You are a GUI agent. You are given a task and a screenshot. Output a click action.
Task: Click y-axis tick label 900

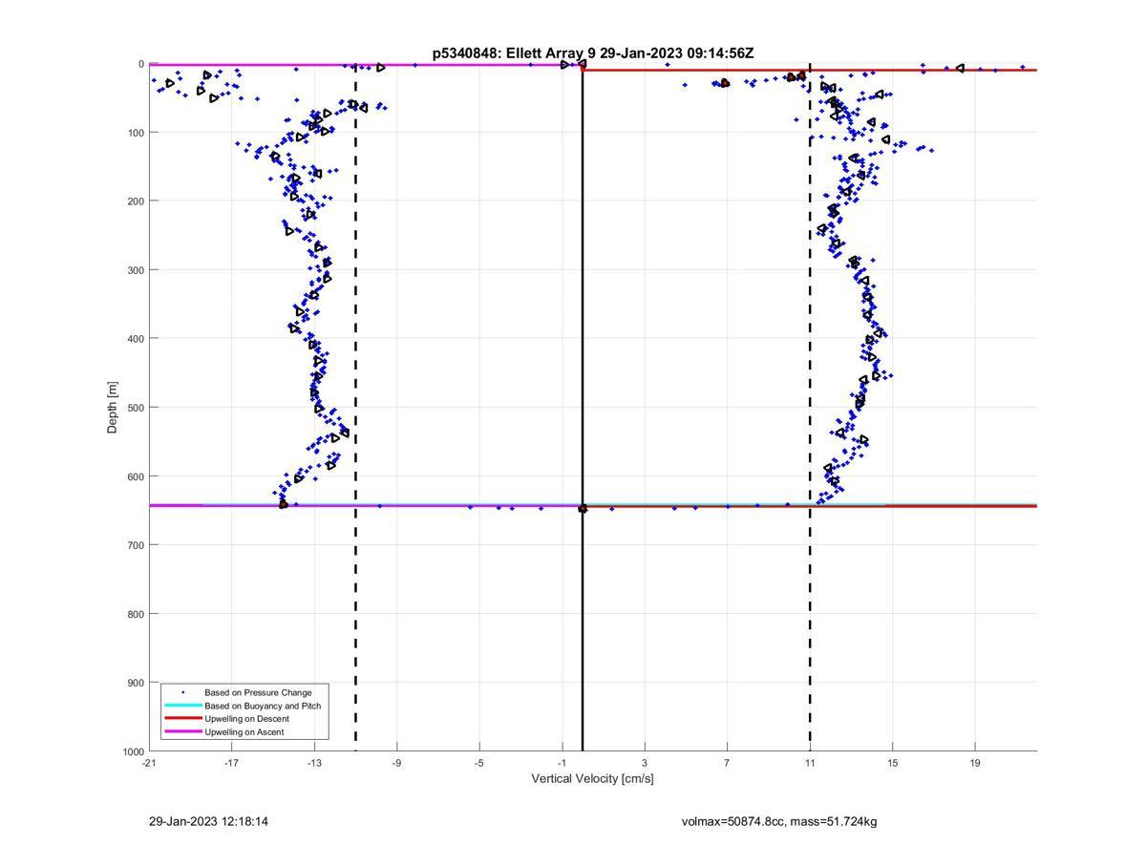tap(136, 683)
